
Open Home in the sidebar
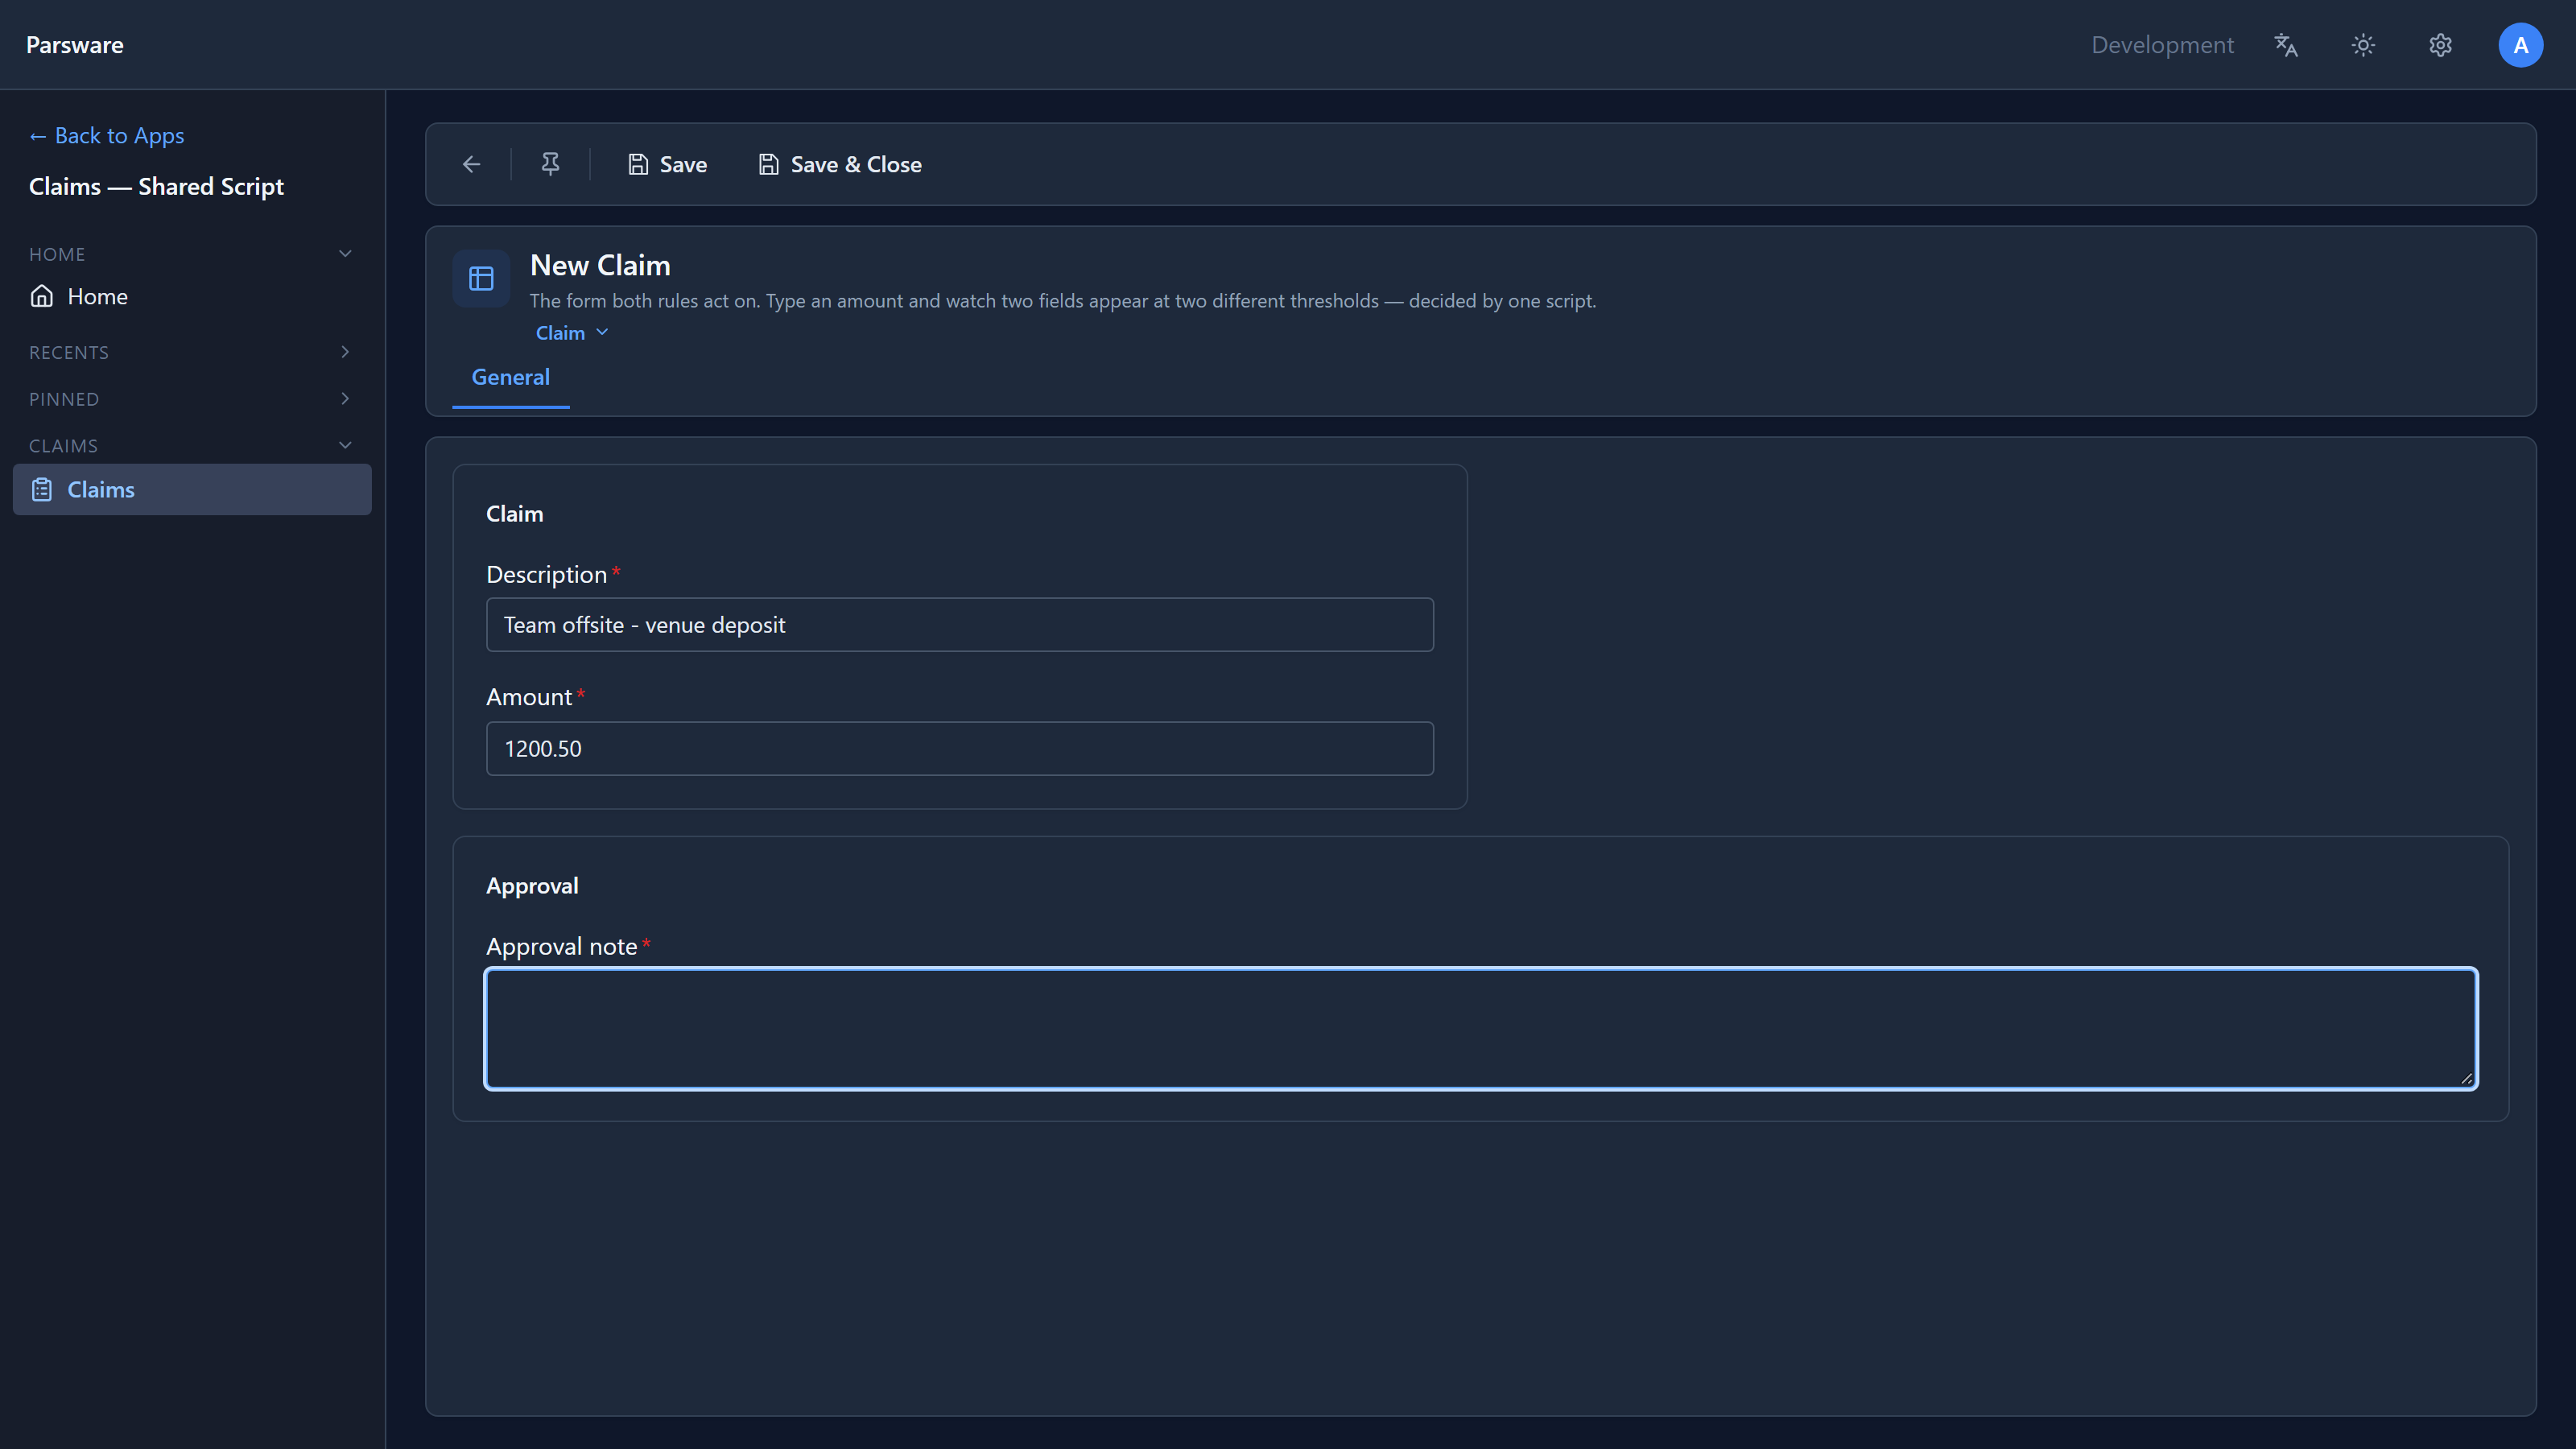[x=192, y=296]
